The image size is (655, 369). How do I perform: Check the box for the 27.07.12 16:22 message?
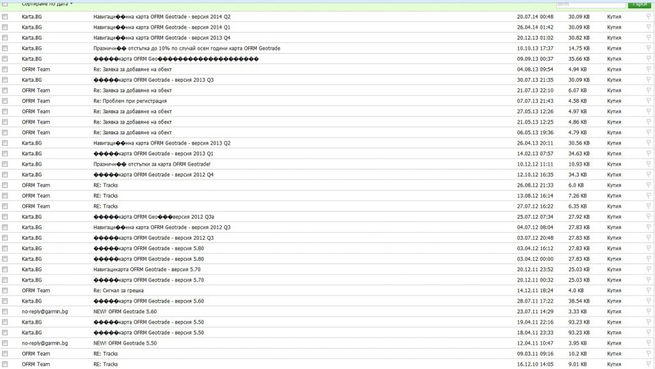coord(5,206)
